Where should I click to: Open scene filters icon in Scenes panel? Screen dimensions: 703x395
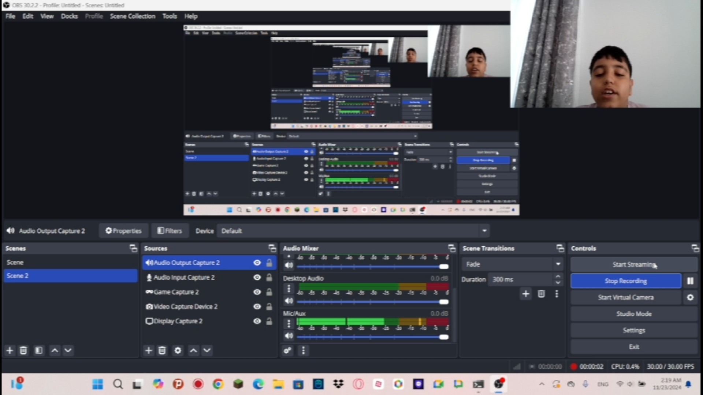pos(39,350)
